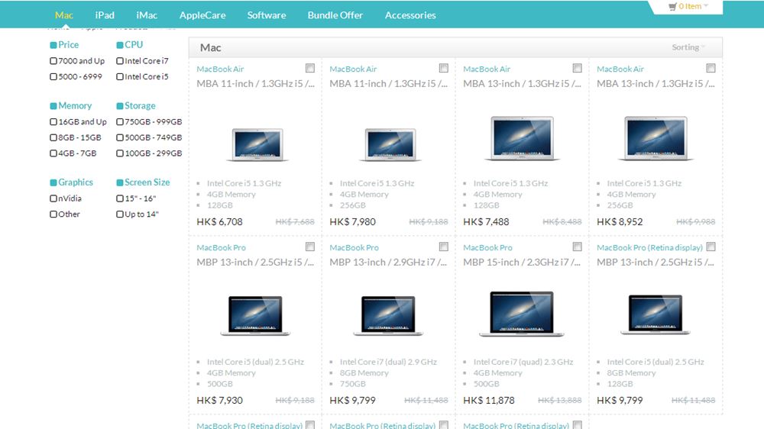The height and width of the screenshot is (429, 764).
Task: Click the shopping cart icon
Action: (672, 7)
